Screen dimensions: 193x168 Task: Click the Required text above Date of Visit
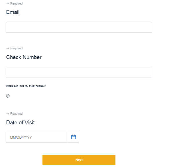tap(16, 114)
